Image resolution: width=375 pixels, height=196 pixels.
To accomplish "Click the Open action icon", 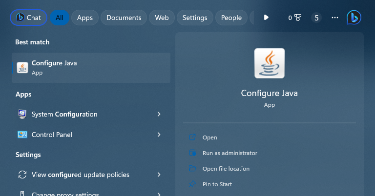I will pyautogui.click(x=192, y=137).
